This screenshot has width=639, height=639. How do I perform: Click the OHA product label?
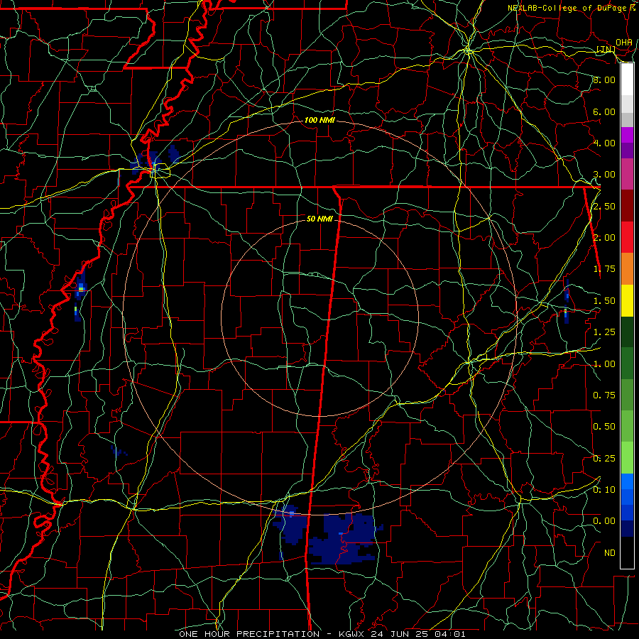click(x=624, y=43)
